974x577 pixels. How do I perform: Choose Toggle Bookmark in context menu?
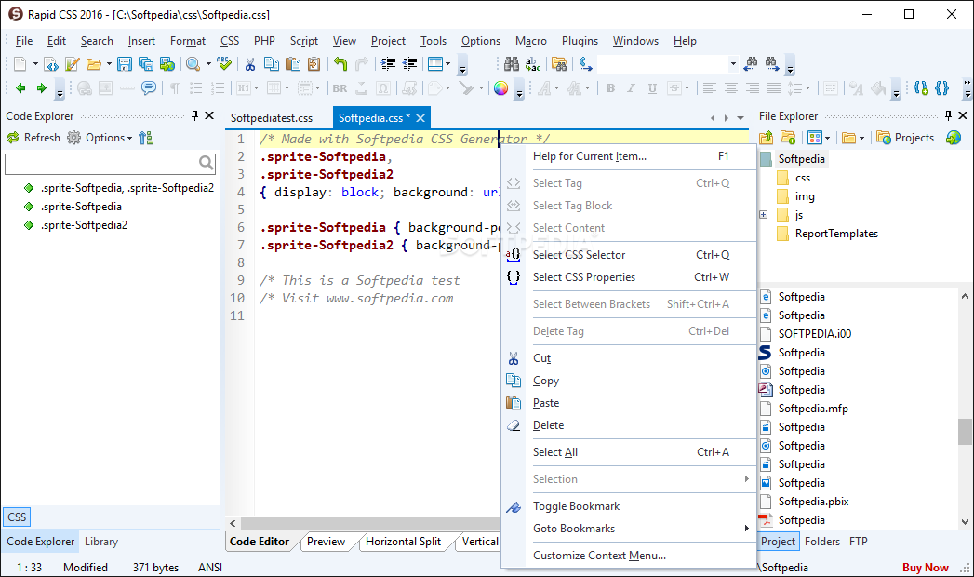629,506
